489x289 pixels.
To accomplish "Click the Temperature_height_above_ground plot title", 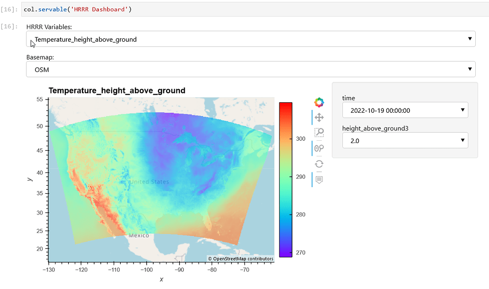I will pyautogui.click(x=117, y=90).
